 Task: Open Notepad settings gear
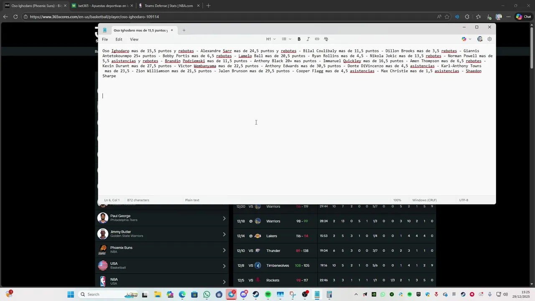(x=489, y=39)
